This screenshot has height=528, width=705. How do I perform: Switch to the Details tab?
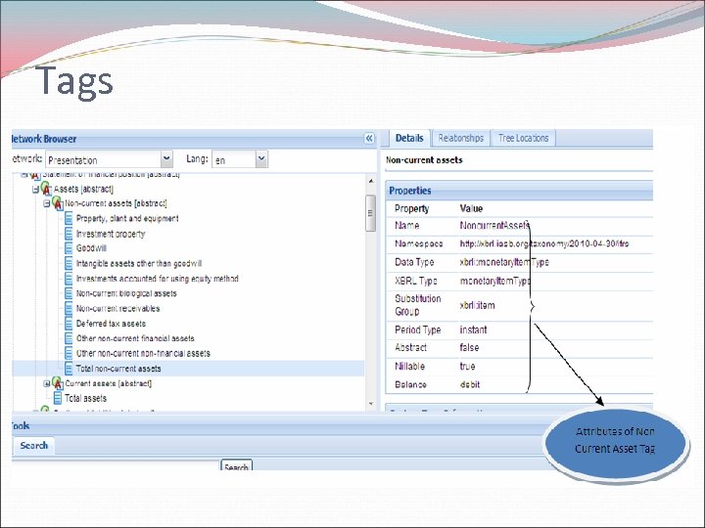pyautogui.click(x=409, y=138)
